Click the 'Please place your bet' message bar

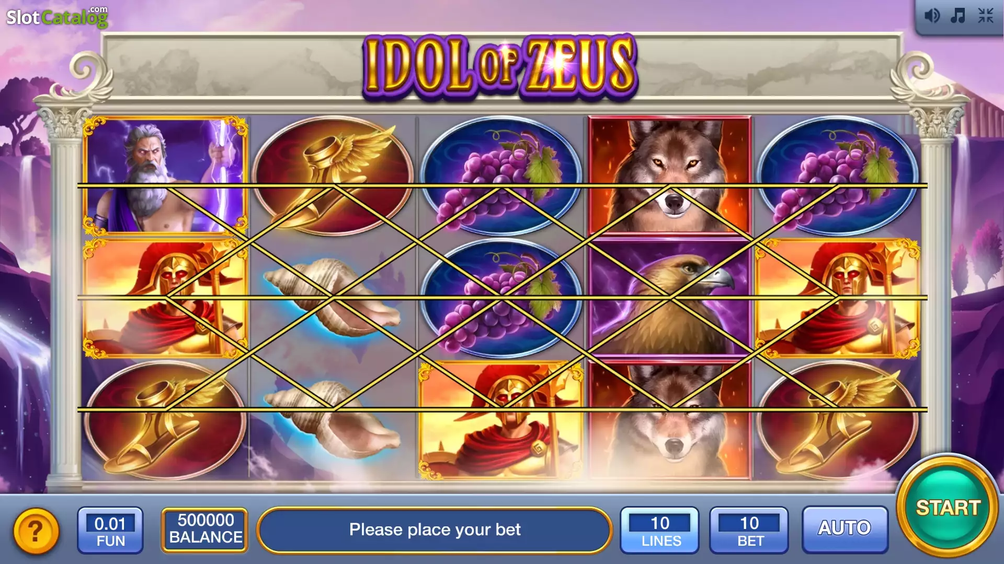[x=435, y=530]
